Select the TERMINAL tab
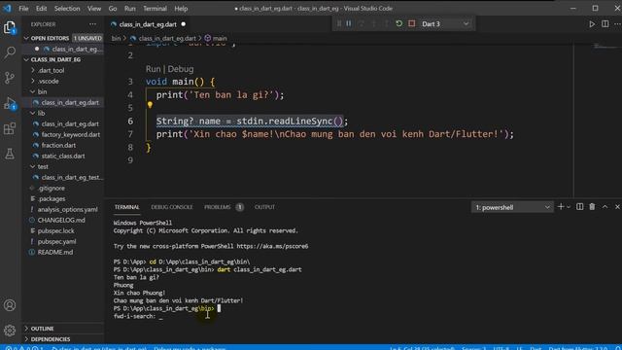This screenshot has height=350, width=622. (x=127, y=207)
